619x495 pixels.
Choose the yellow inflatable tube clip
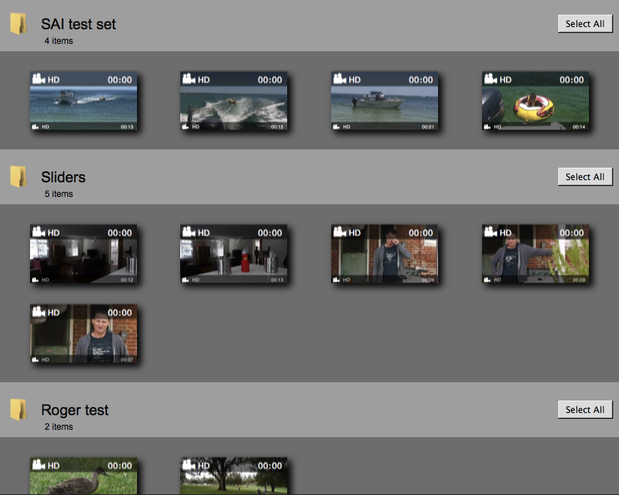point(535,101)
